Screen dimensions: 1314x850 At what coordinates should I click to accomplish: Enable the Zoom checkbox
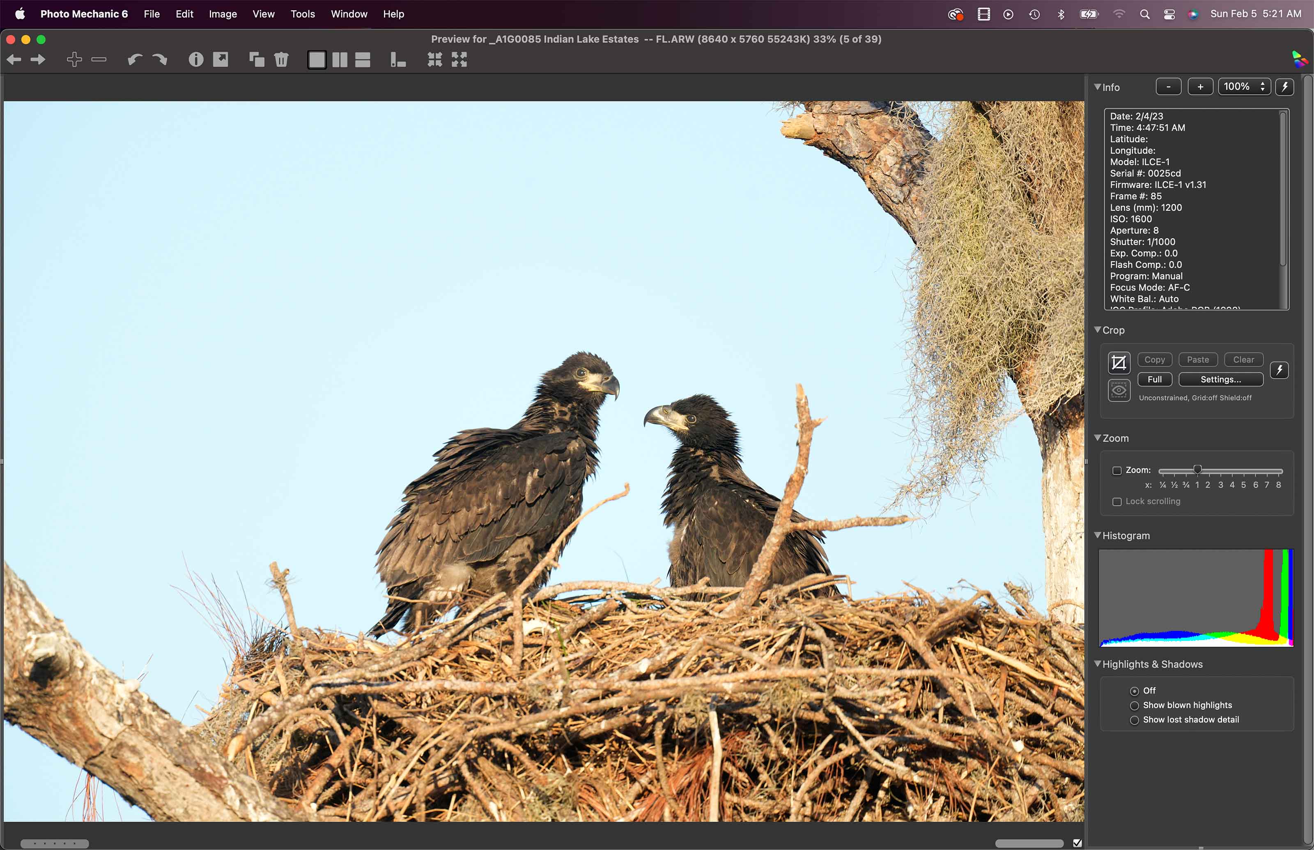click(x=1117, y=471)
